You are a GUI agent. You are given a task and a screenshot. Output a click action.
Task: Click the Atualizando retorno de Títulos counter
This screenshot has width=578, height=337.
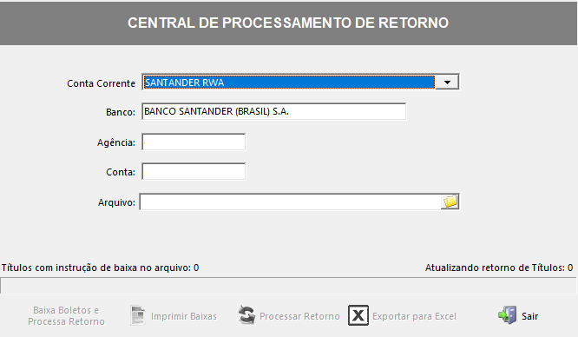tap(499, 268)
